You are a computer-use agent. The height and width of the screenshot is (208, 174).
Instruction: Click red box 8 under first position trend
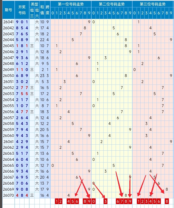(85, 201)
